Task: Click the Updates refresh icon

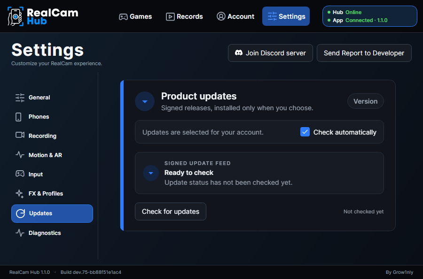Action: coord(21,213)
